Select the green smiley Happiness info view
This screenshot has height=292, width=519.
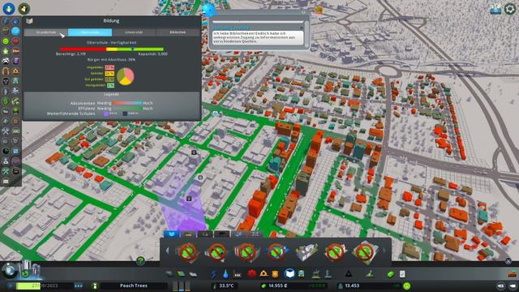tap(6, 41)
